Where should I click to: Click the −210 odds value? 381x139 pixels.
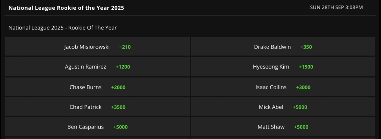[125, 47]
